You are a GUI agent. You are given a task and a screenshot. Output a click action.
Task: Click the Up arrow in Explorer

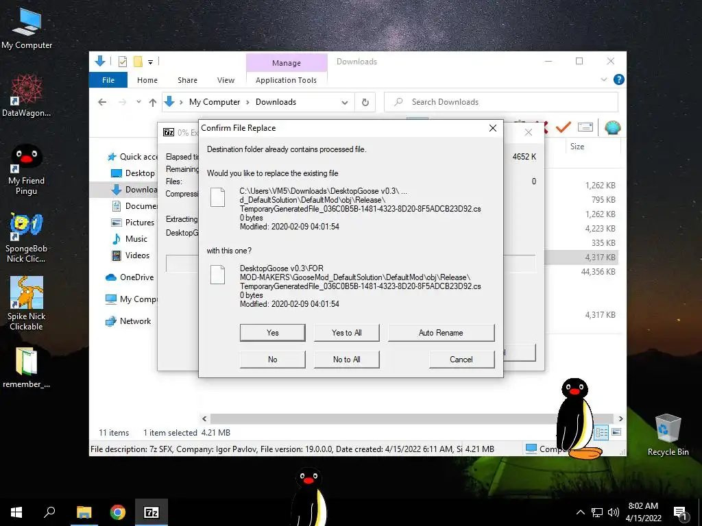[153, 103]
